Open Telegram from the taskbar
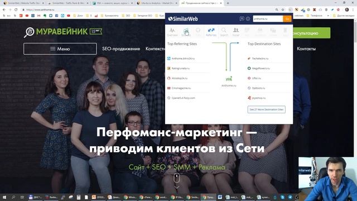Image resolution: width=357 pixels, height=201 pixels. pos(290,197)
